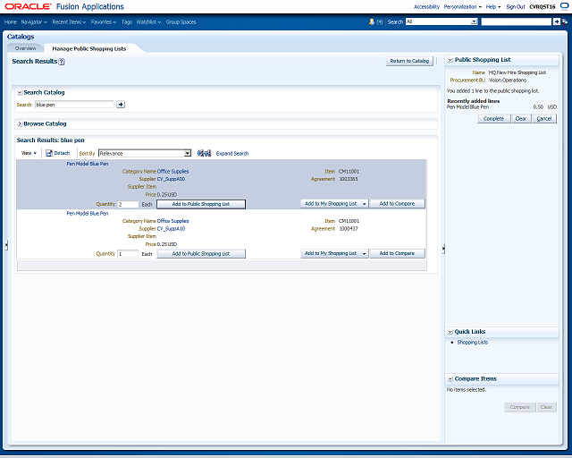Screen dimensions: 572x458
Task: Click Add to Compare for agreement 1003365
Action: [x=397, y=204]
